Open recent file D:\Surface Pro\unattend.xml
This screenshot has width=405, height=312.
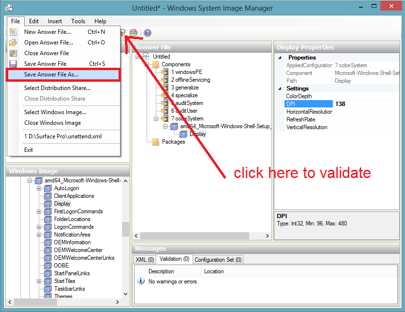point(63,136)
